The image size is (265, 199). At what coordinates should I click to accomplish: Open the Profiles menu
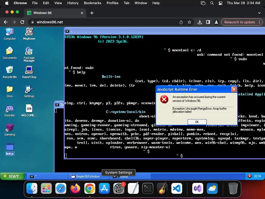pyautogui.click(x=112, y=3)
